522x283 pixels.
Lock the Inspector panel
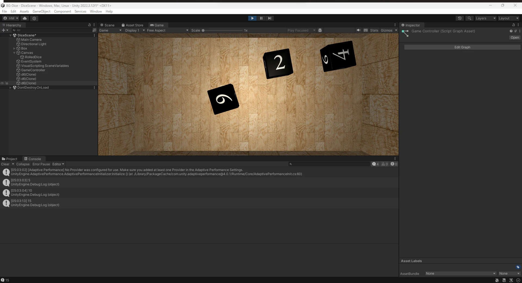(x=514, y=25)
